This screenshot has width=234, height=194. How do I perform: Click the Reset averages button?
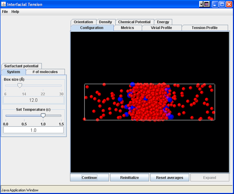pyautogui.click(x=169, y=177)
